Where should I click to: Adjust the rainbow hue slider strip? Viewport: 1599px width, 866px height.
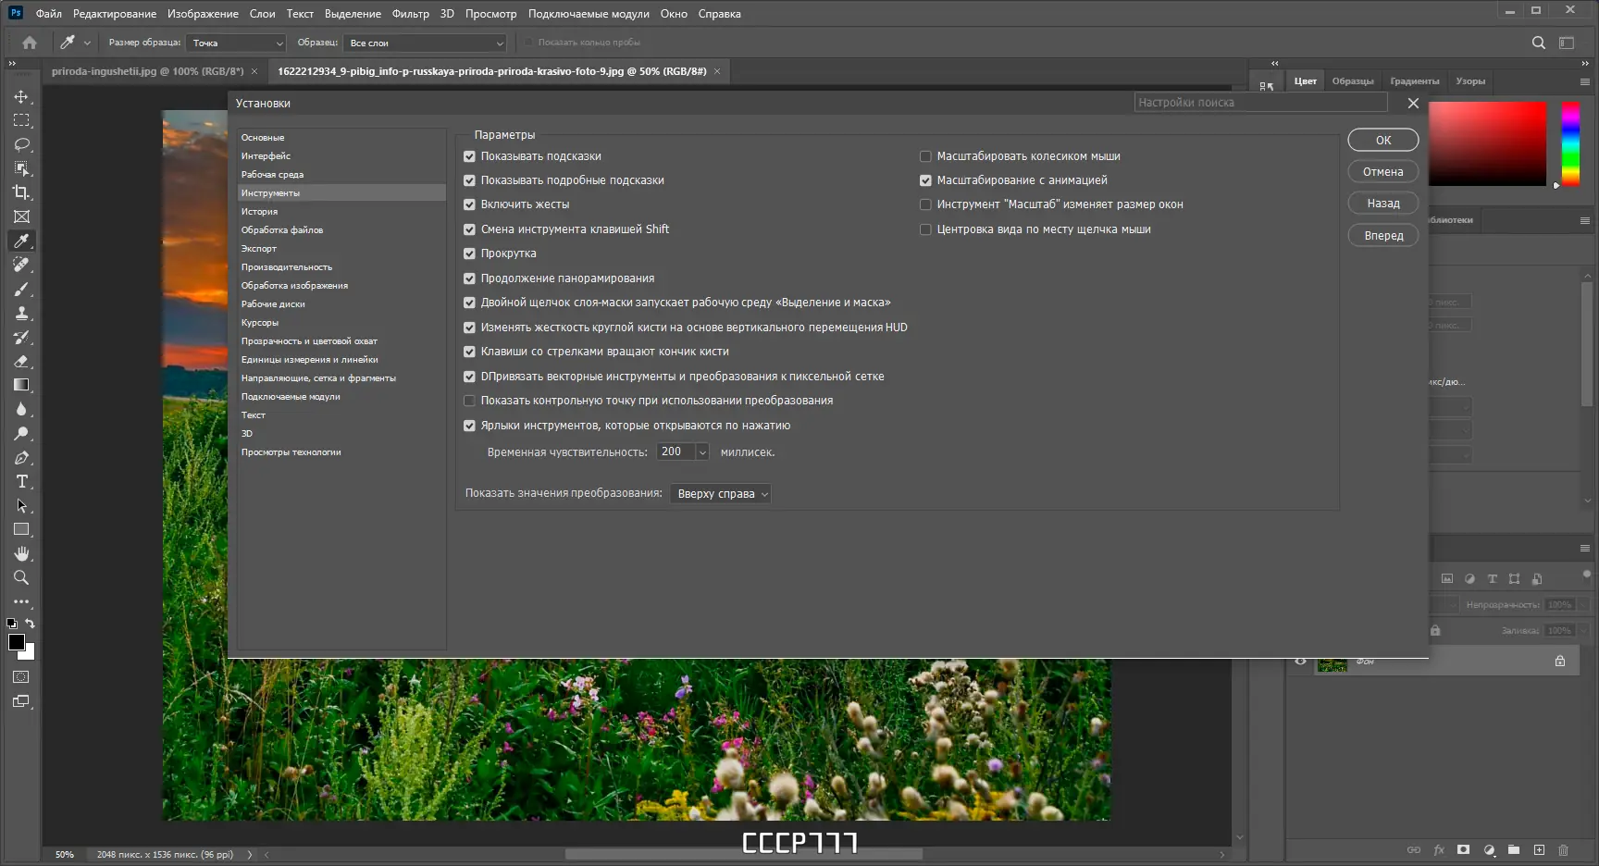tap(1570, 143)
